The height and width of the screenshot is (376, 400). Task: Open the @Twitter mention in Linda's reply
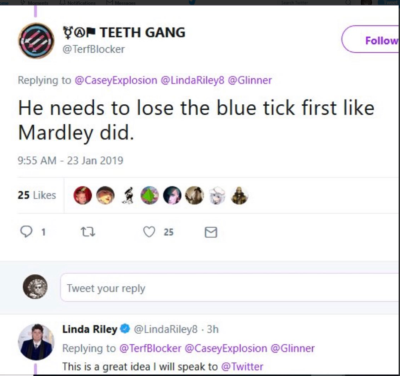[243, 367]
